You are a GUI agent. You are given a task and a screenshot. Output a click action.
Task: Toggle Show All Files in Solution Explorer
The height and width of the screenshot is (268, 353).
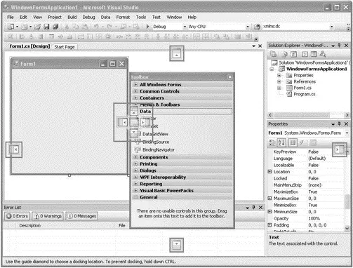284,54
